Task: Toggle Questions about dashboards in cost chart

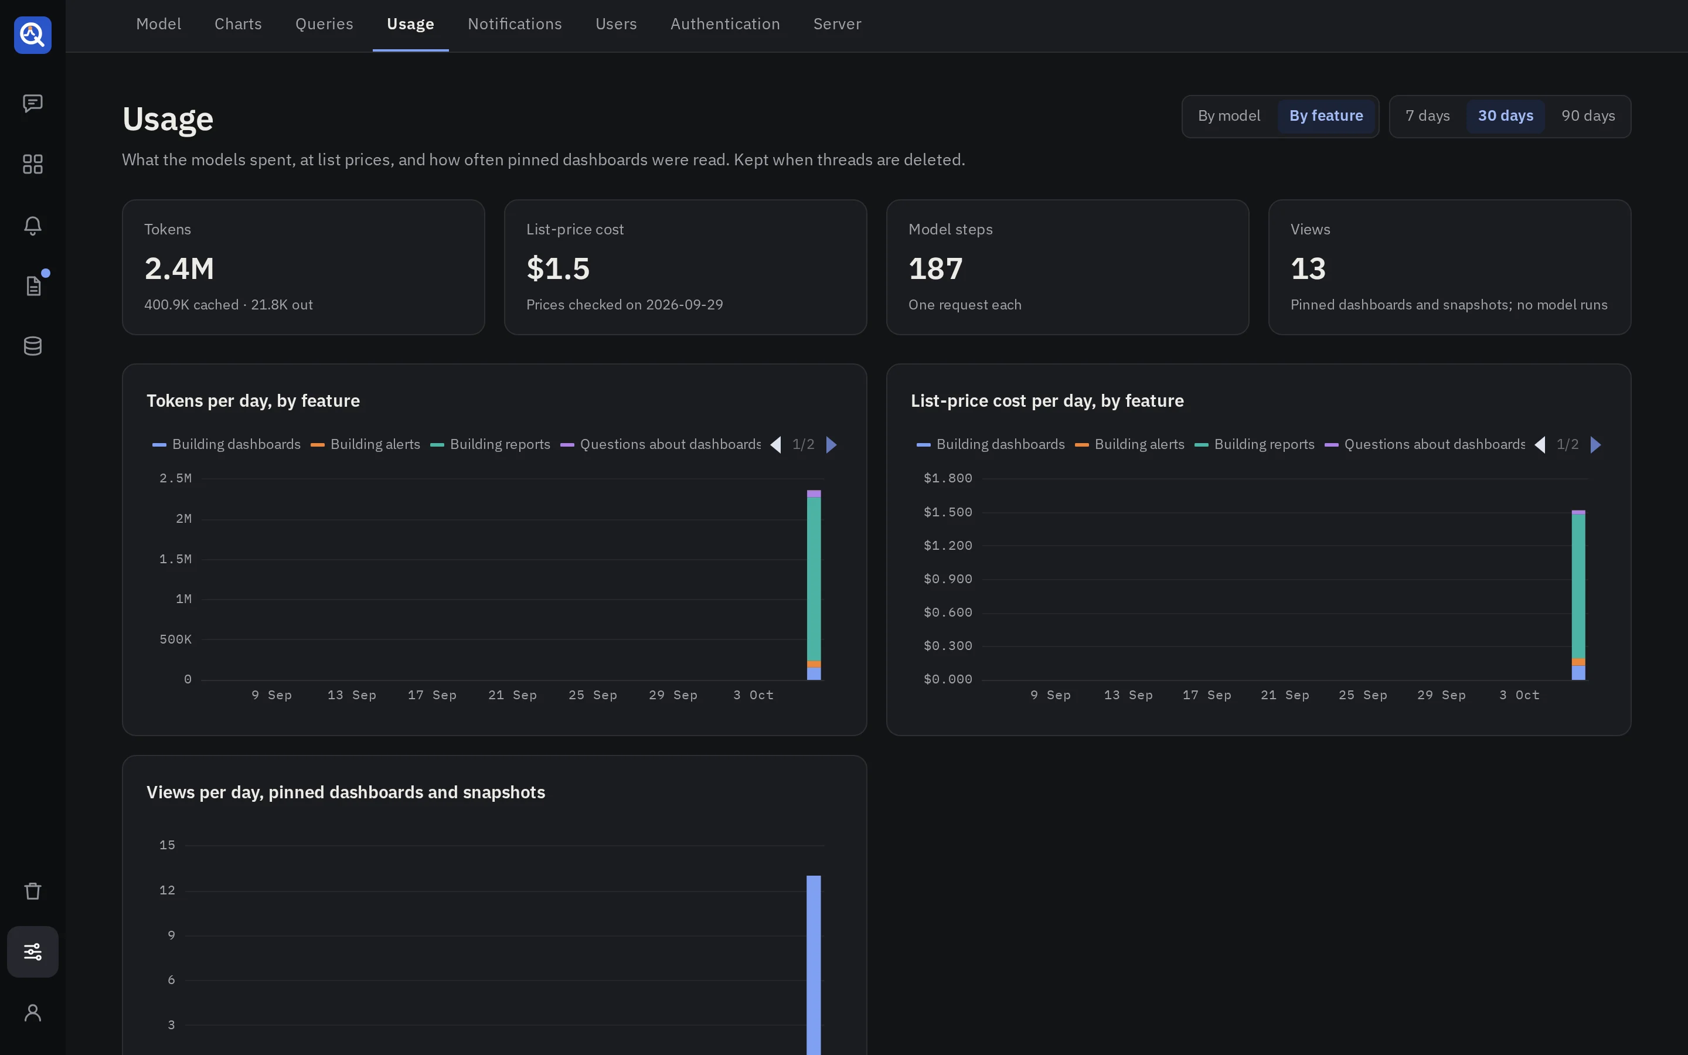Action: click(1425, 444)
